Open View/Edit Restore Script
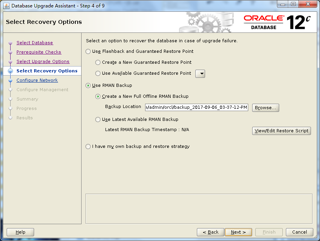Viewport: 320px width, 241px height. tap(281, 131)
